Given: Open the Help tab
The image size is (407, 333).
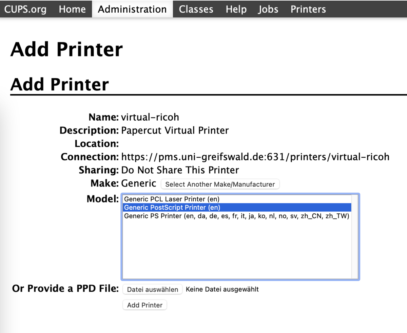Looking at the screenshot, I should (236, 9).
